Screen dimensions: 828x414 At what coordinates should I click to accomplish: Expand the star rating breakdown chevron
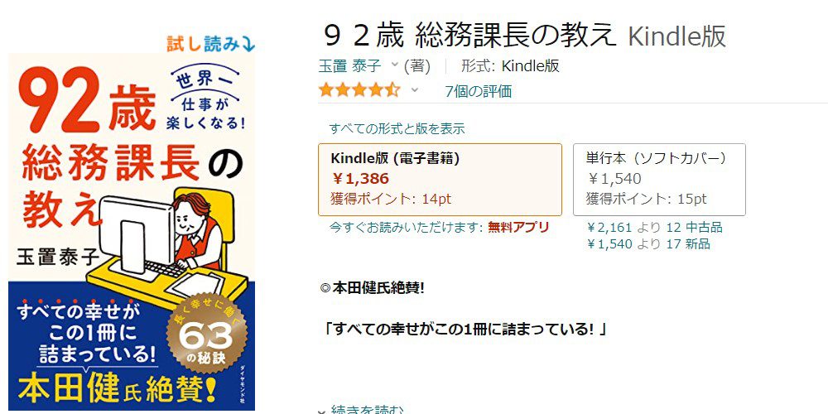pyautogui.click(x=415, y=90)
